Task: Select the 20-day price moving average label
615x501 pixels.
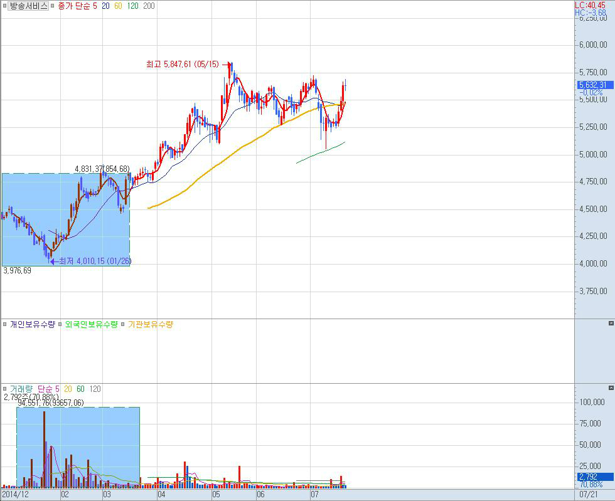Action: point(105,6)
